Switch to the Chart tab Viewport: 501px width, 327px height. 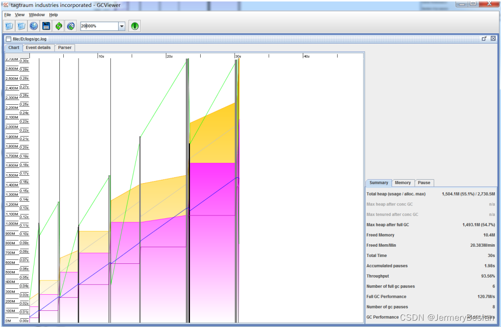[x=14, y=47]
